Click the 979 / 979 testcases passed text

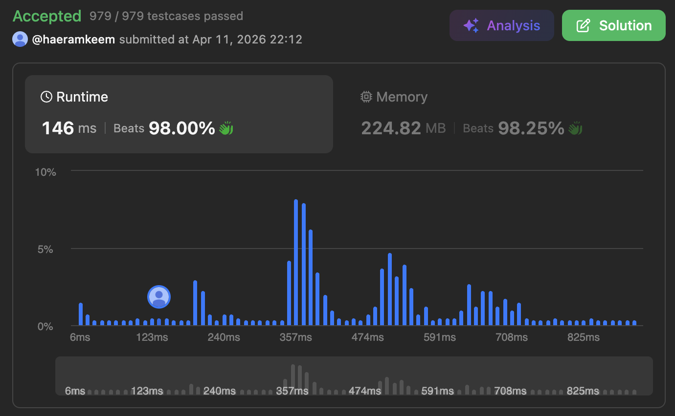pos(166,16)
